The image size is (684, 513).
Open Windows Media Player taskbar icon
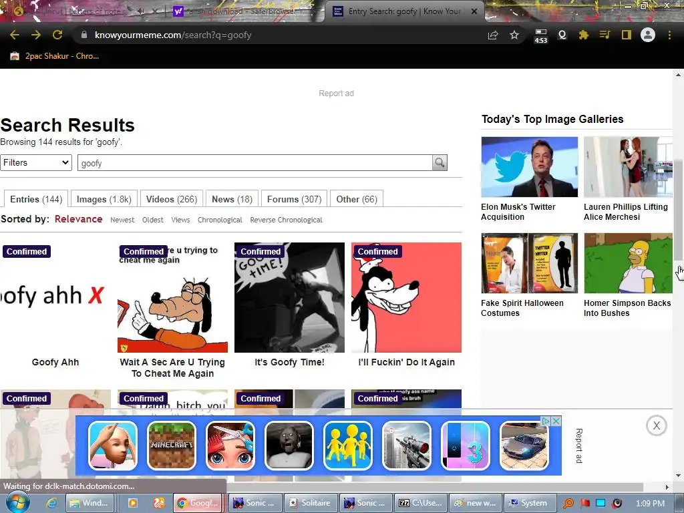click(133, 503)
